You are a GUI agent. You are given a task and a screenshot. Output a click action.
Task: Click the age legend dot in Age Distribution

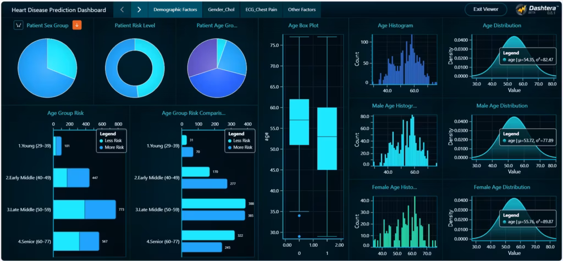[504, 59]
